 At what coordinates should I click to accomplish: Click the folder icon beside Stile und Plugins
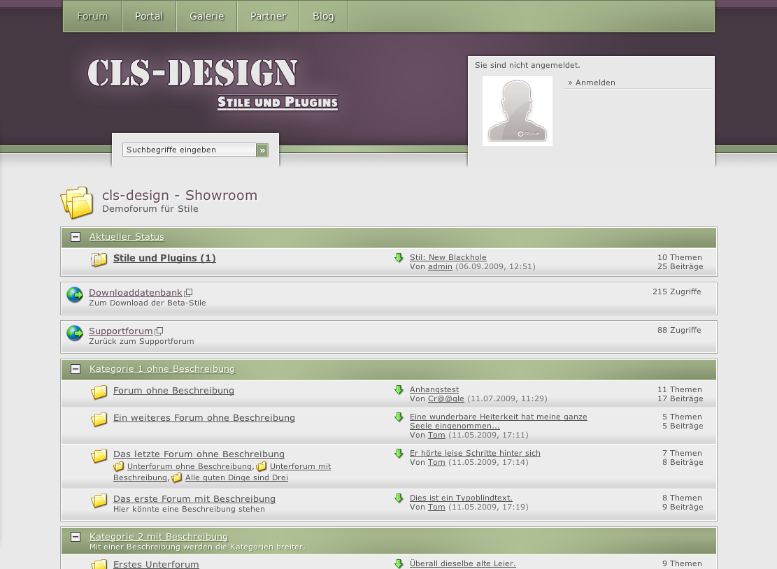coord(99,260)
